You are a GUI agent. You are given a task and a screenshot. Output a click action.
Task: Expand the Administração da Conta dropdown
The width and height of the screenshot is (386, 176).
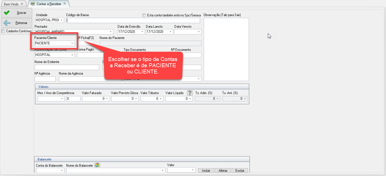[x=72, y=55]
